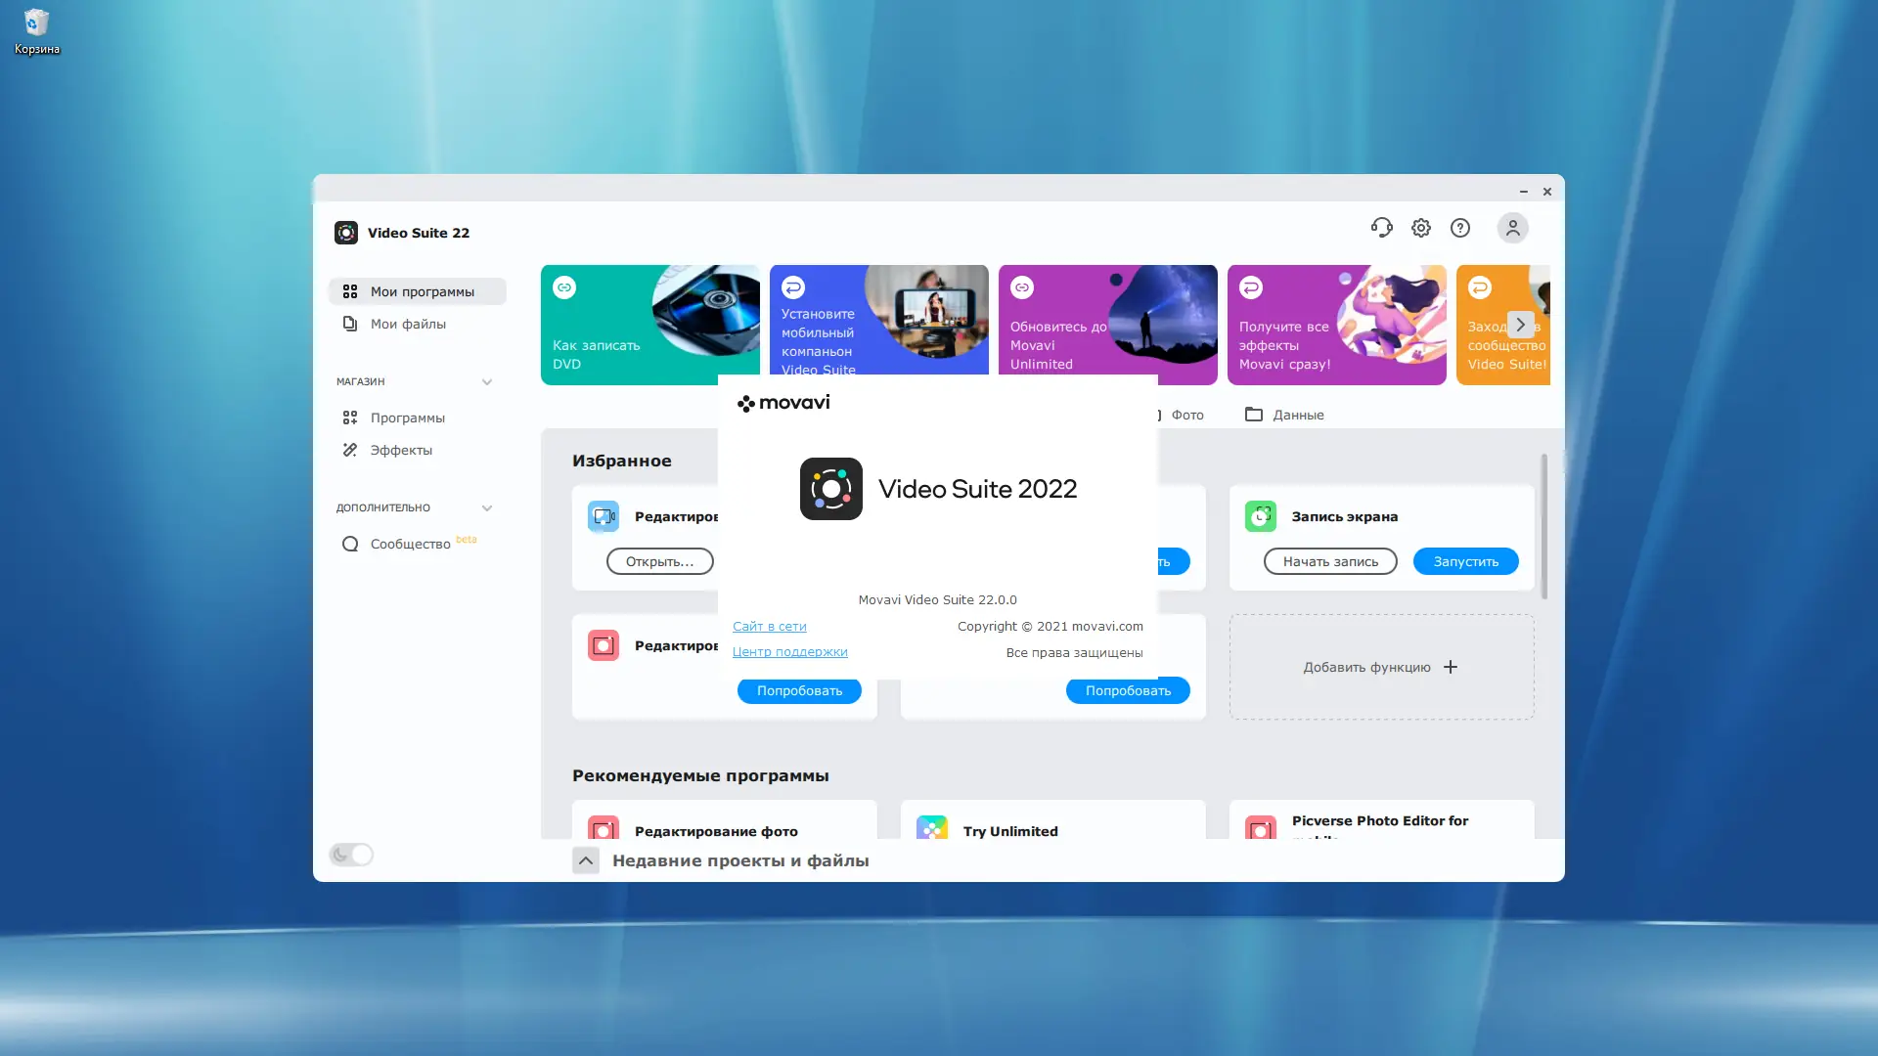Switch to the Данные tab
The height and width of the screenshot is (1056, 1878).
click(1284, 415)
